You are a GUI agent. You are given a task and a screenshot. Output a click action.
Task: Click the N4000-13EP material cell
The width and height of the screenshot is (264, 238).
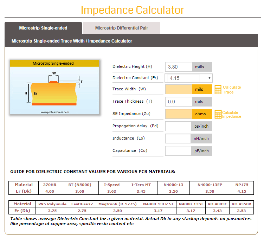[210, 185]
